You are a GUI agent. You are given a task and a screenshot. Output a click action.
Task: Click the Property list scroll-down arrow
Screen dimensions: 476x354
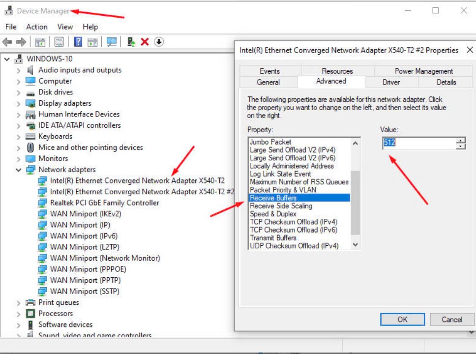(x=355, y=244)
